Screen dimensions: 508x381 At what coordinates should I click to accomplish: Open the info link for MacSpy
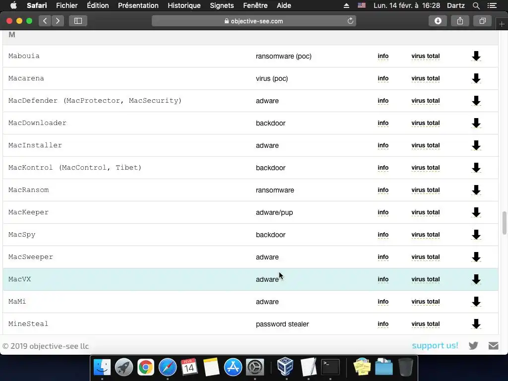[x=383, y=235]
